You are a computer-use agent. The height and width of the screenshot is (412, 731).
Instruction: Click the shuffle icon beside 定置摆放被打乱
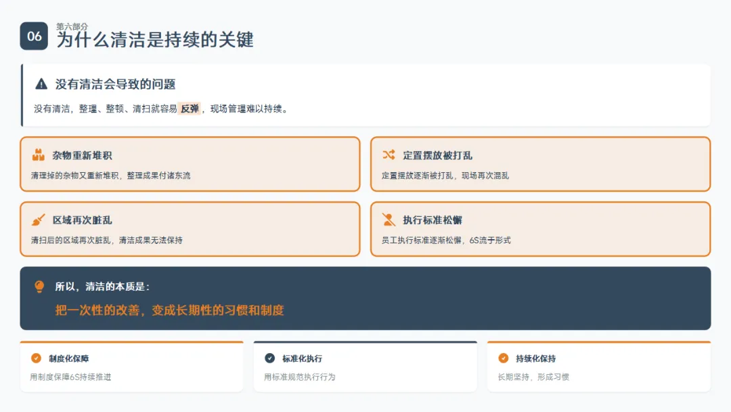click(389, 155)
